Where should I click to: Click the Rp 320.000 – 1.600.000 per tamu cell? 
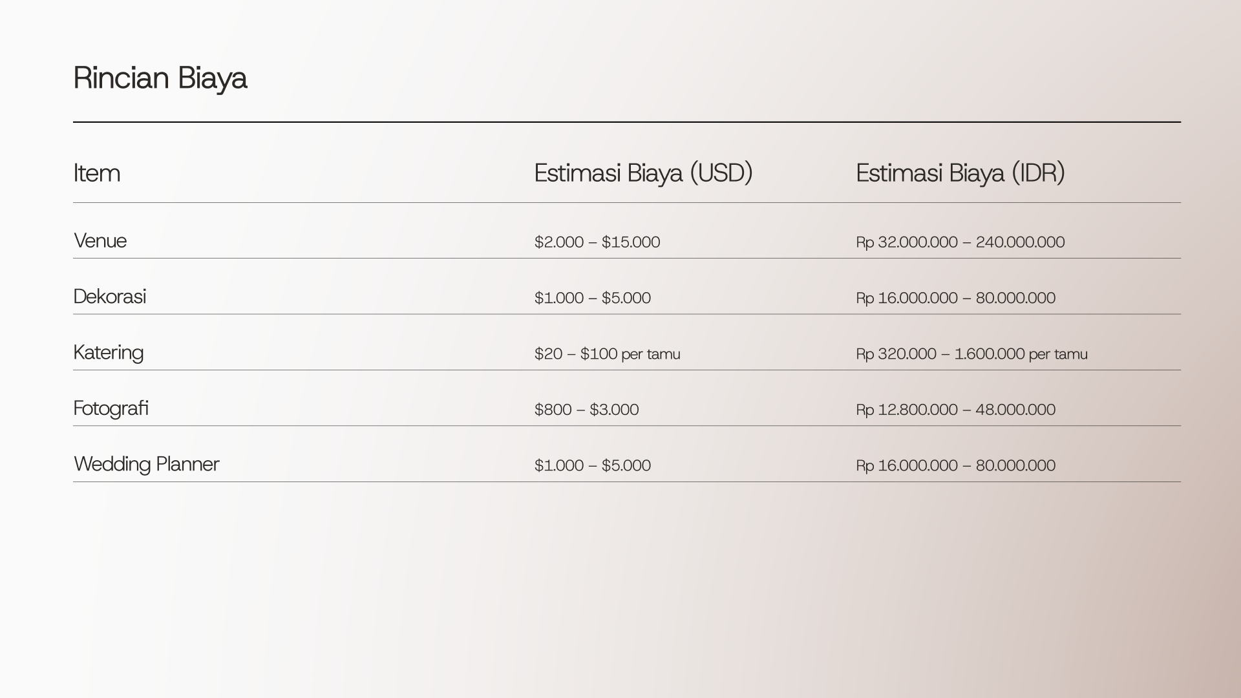[x=972, y=354]
